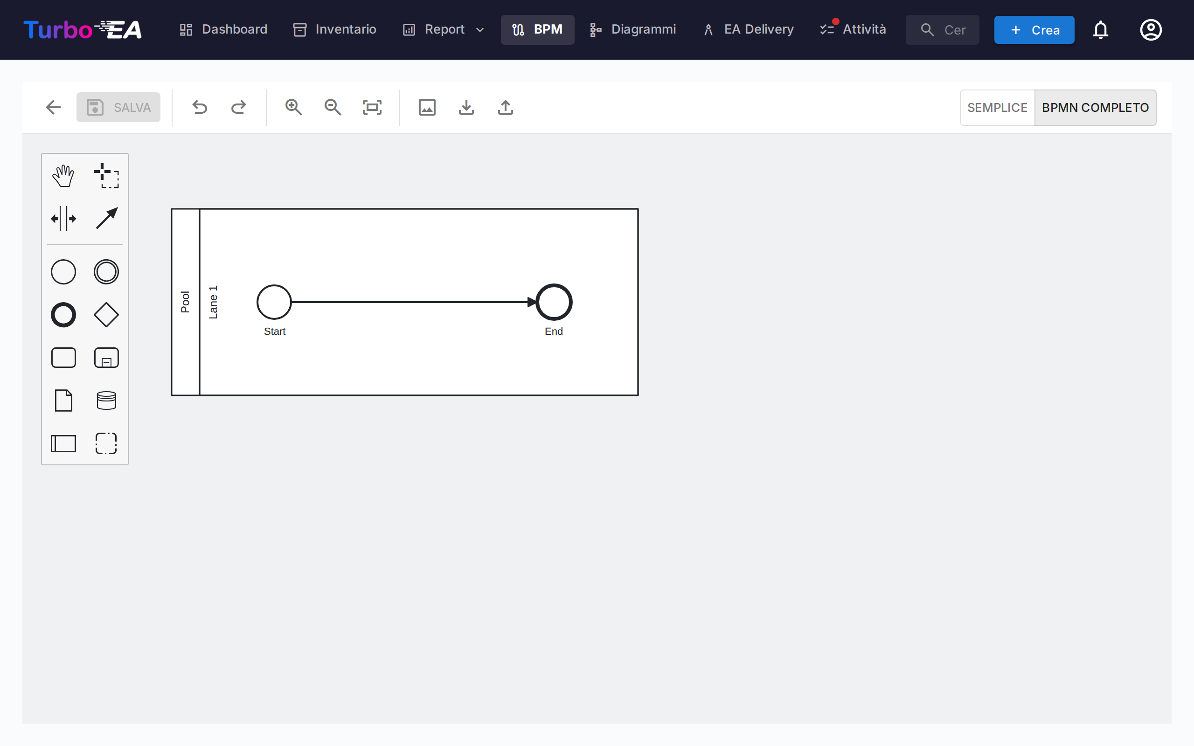This screenshot has height=746, width=1194.
Task: Select the sequence flow arrow tool
Action: [x=106, y=219]
